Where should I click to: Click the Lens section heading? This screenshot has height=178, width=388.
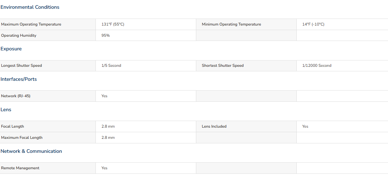pos(6,110)
